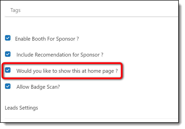The height and width of the screenshot is (129, 185).
Task: Click the 'Enable Booth For Sponsor ?' label
Action: pos(47,39)
